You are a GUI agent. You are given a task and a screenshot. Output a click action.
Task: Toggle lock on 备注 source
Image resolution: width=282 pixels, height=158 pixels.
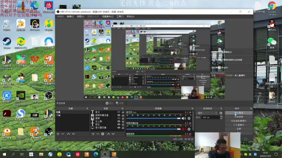(123, 112)
